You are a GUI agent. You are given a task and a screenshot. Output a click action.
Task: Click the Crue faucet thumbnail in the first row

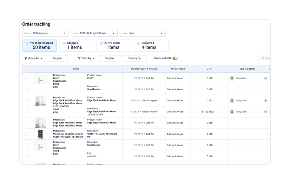(x=41, y=79)
